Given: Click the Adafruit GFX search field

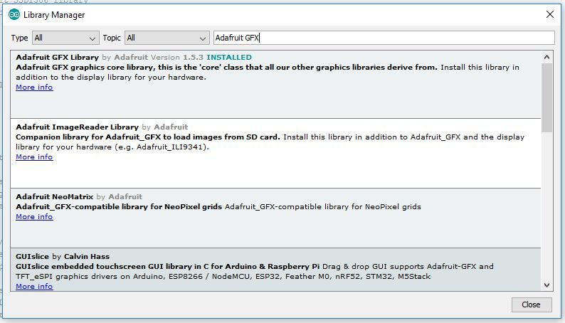Looking at the screenshot, I should pos(384,38).
